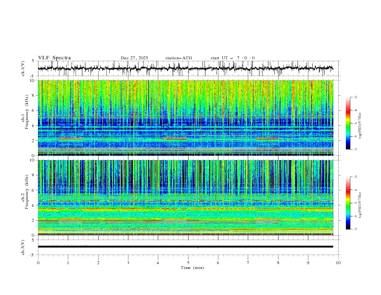Click the "VLF Spectra" plot title
Image resolution: width=381 pixels, height=295 pixels.
tap(54, 58)
